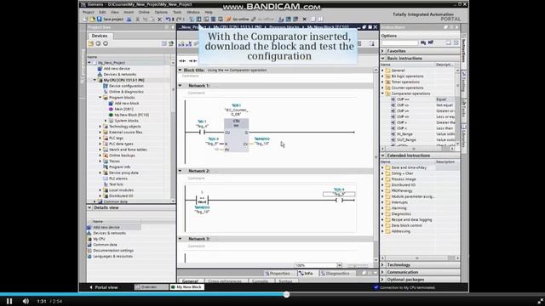Image resolution: width=545 pixels, height=306 pixels.
Task: Expand the Technology objects folder
Action: (100, 127)
